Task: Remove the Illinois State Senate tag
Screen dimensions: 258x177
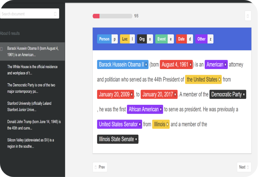Action: [136, 139]
